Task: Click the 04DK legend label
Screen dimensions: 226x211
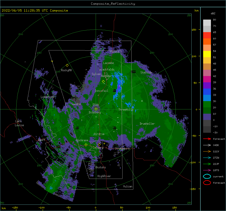Action: (x=216, y=145)
